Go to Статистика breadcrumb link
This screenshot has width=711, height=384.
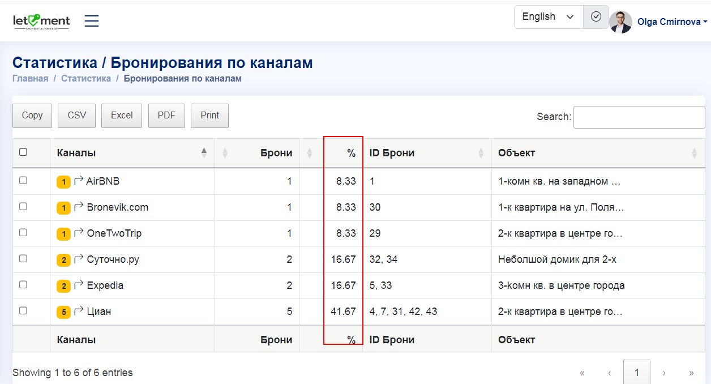point(86,79)
